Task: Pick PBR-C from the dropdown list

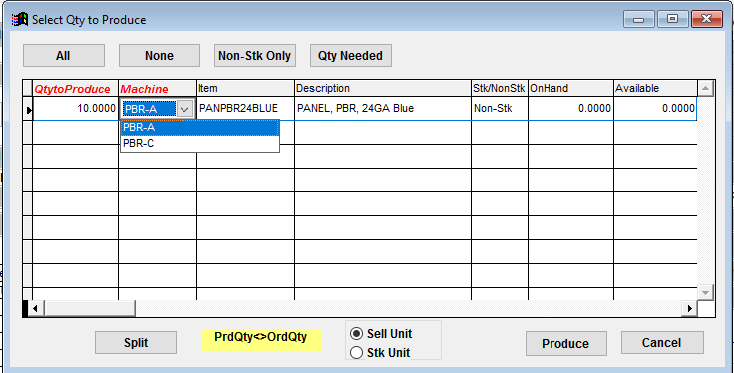Action: 199,144
